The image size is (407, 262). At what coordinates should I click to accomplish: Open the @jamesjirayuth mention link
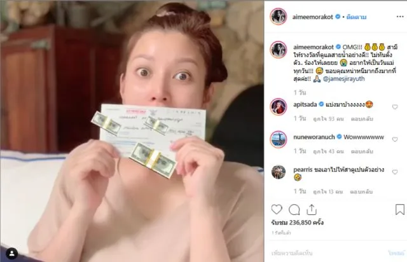point(343,79)
